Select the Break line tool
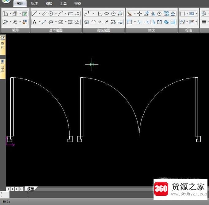Screen dimensions: 209x205 pyautogui.click(x=100, y=22)
